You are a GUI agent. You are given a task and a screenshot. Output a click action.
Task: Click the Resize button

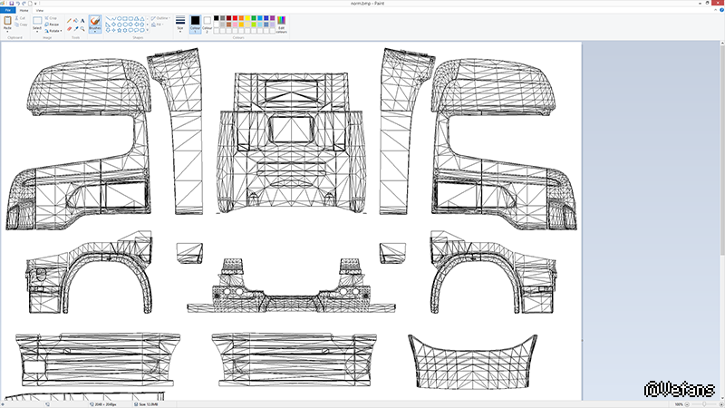(53, 24)
